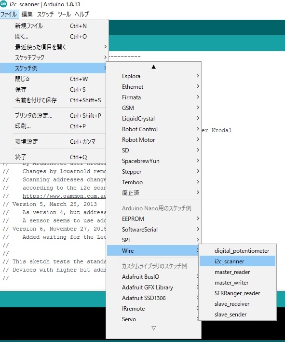
Task: Open the ヘルプ menu
Action: 82,14
